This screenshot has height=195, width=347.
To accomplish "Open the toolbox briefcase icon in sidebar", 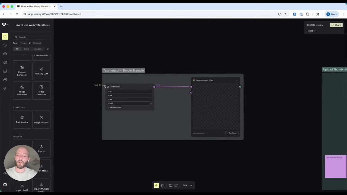I will point(5,54).
